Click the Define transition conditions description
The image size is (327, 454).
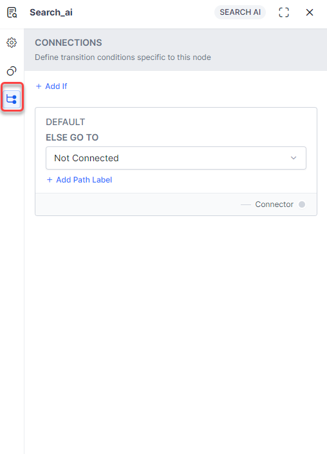[x=123, y=57]
